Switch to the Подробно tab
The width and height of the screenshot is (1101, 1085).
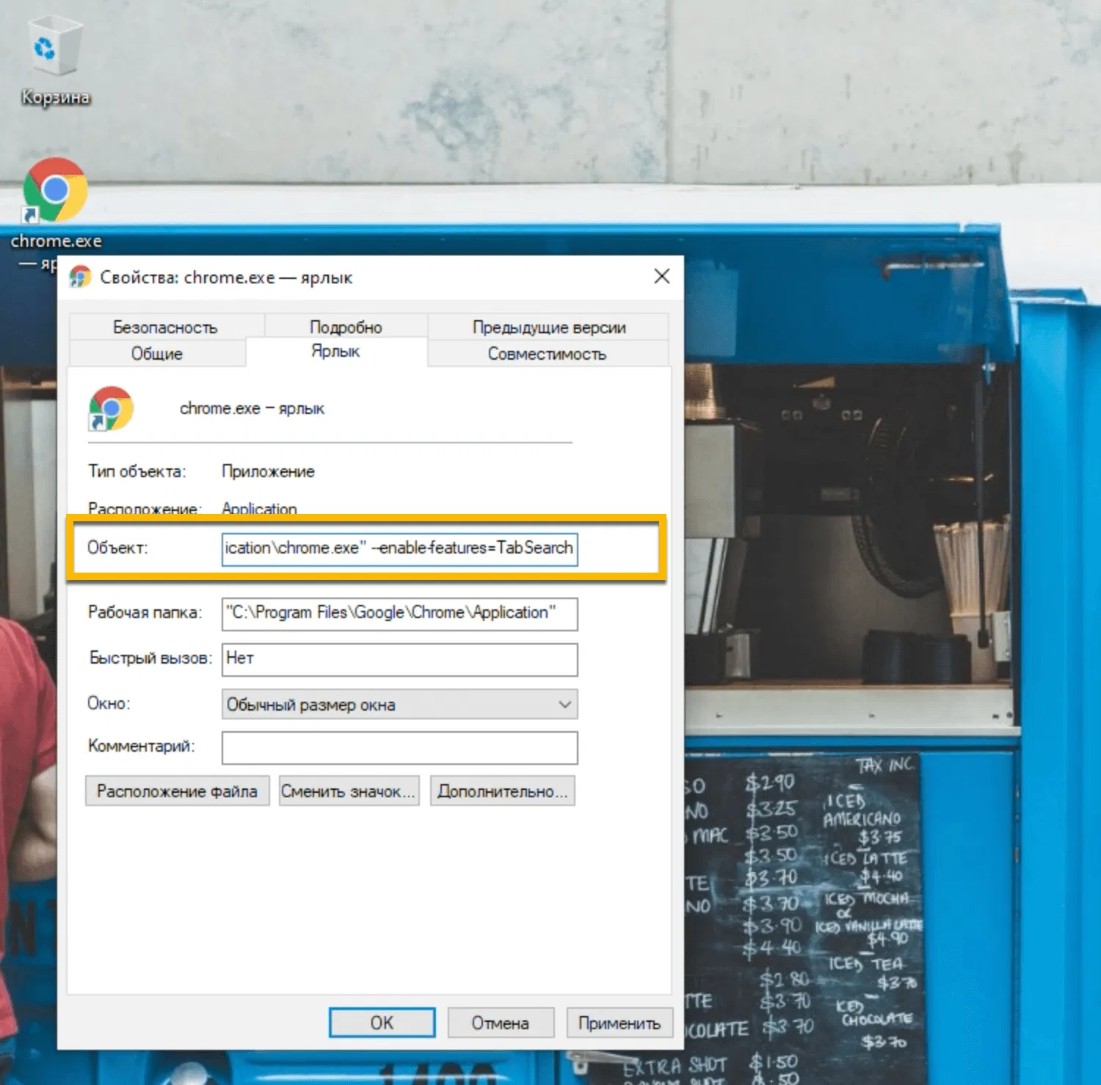point(346,327)
